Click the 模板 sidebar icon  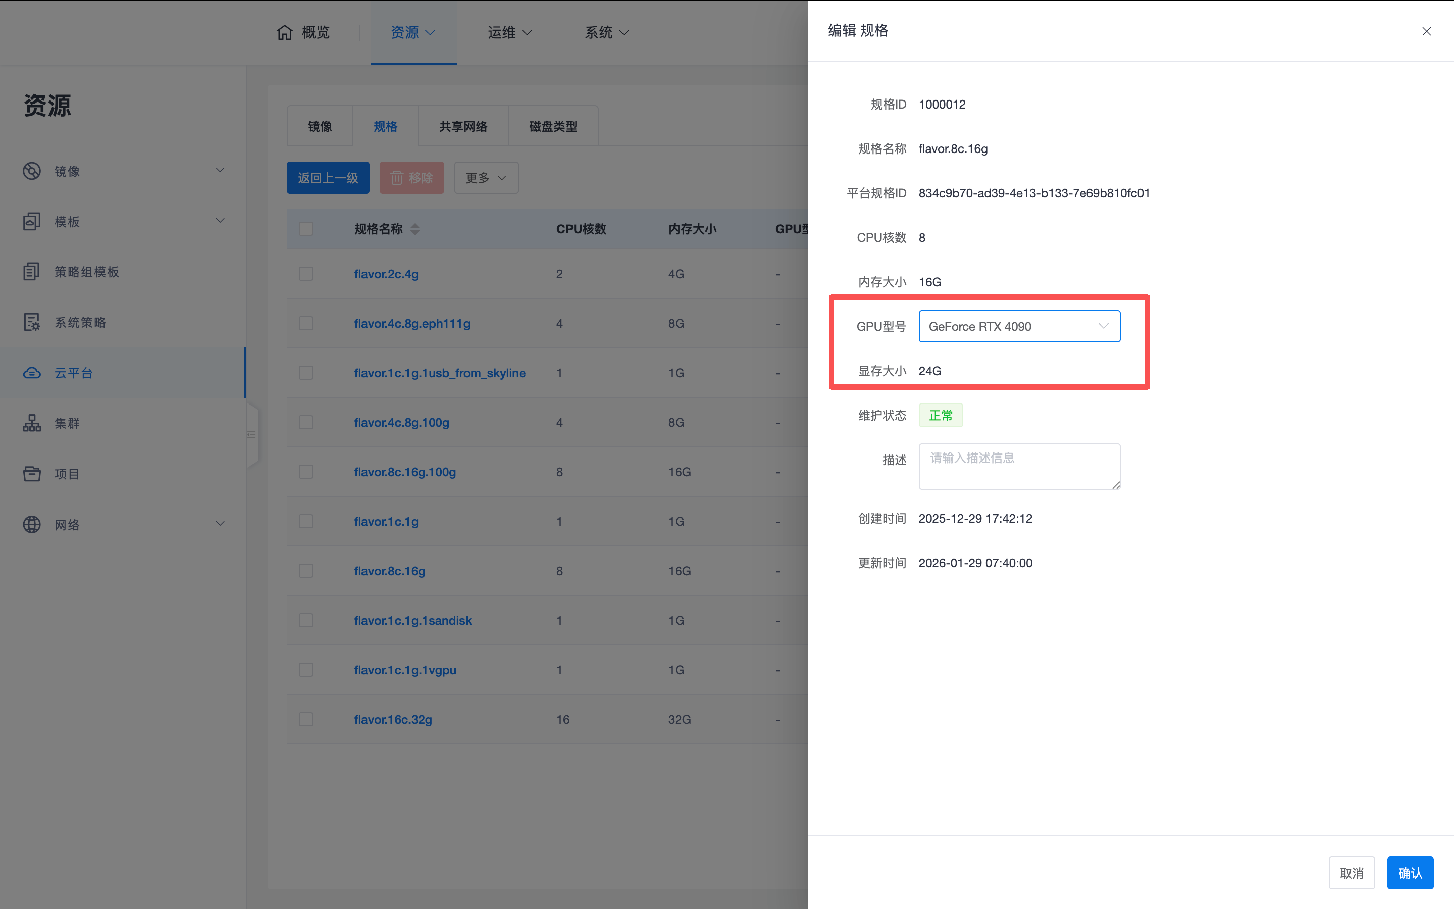[x=32, y=221]
